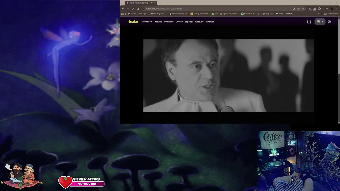Open the Open Source Educa... bookmark

229,14
